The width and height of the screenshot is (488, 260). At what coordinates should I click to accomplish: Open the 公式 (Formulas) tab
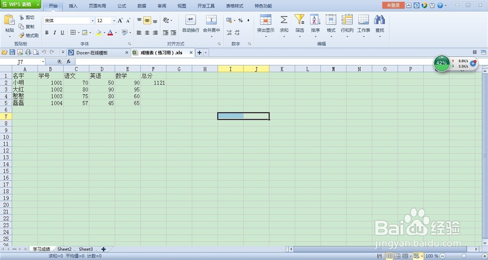pyautogui.click(x=122, y=5)
